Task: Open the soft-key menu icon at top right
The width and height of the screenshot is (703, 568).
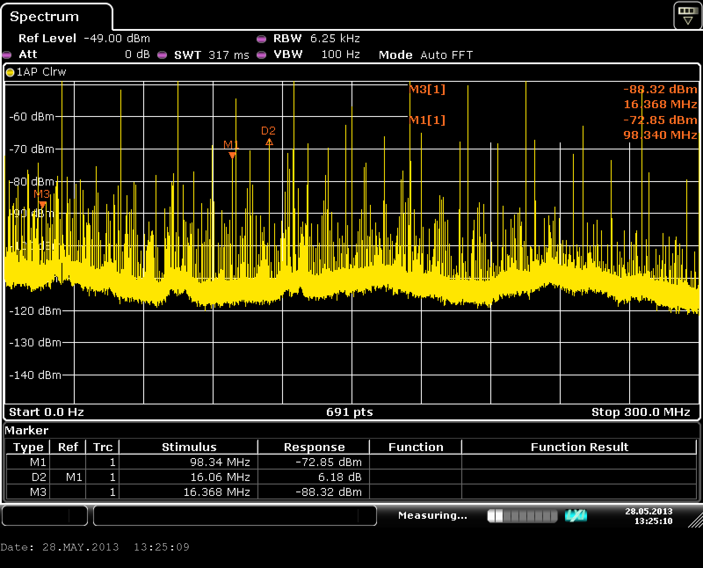Action: click(x=688, y=15)
